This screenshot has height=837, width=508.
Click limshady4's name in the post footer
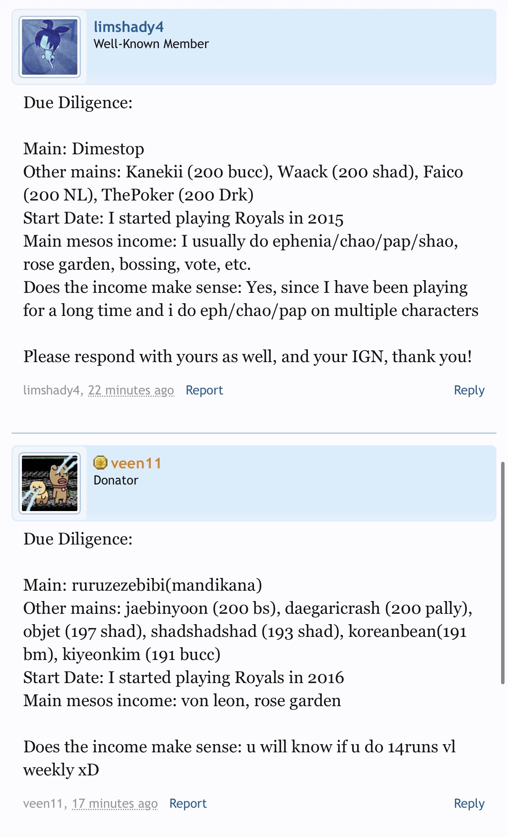click(x=52, y=390)
